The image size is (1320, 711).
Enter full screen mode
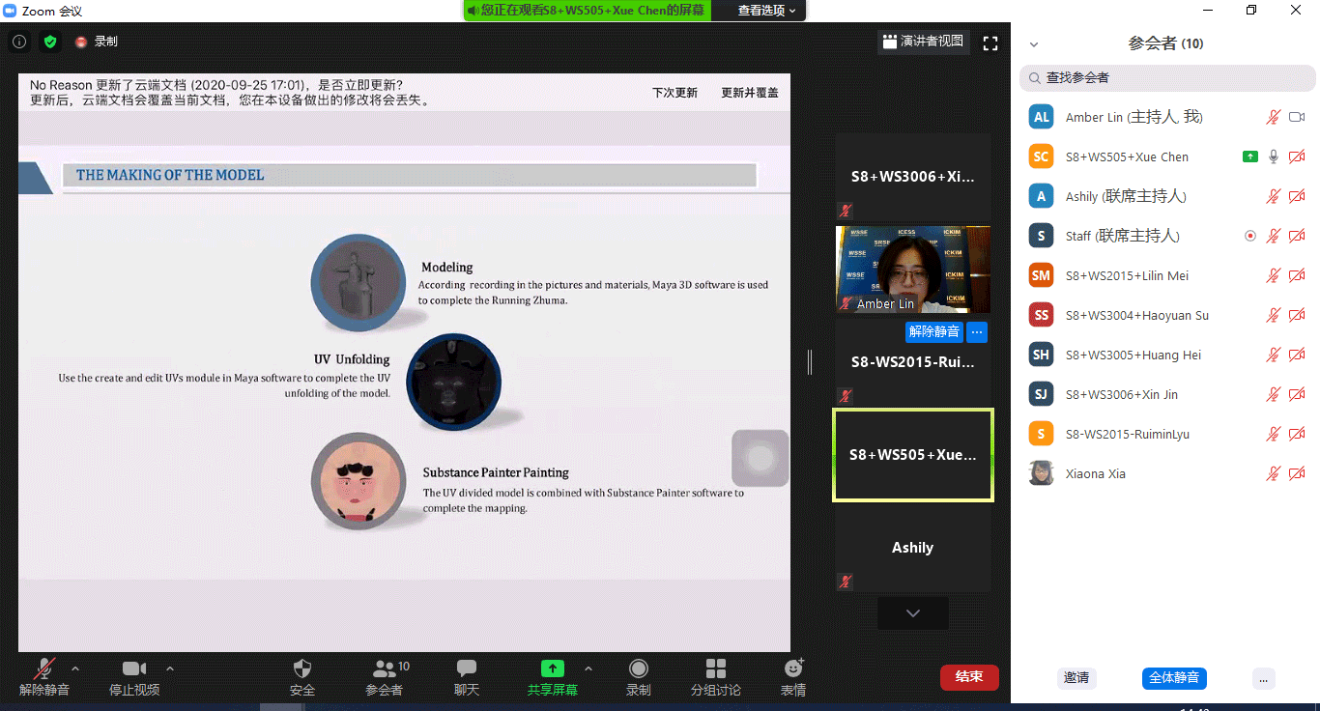coord(990,43)
